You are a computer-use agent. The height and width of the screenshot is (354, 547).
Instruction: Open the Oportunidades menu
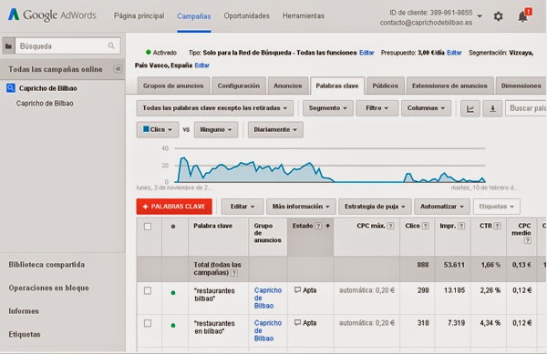pyautogui.click(x=247, y=16)
